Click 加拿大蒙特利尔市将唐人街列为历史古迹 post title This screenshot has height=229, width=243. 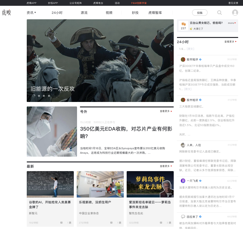click(206, 188)
